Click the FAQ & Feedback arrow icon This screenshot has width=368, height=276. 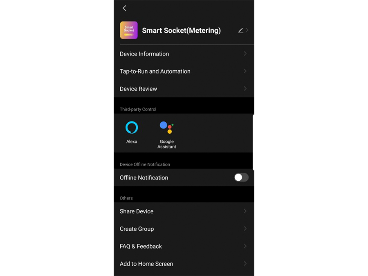(x=245, y=246)
